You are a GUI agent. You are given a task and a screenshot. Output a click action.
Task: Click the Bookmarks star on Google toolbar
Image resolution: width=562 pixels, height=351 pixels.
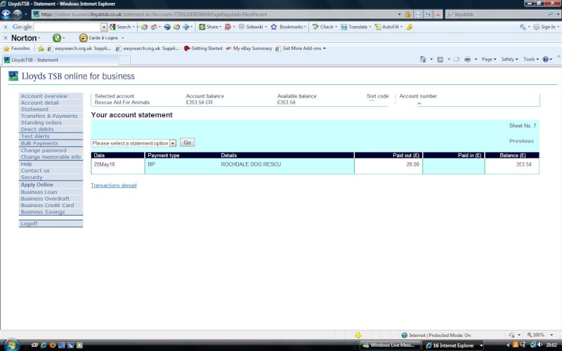click(x=274, y=27)
